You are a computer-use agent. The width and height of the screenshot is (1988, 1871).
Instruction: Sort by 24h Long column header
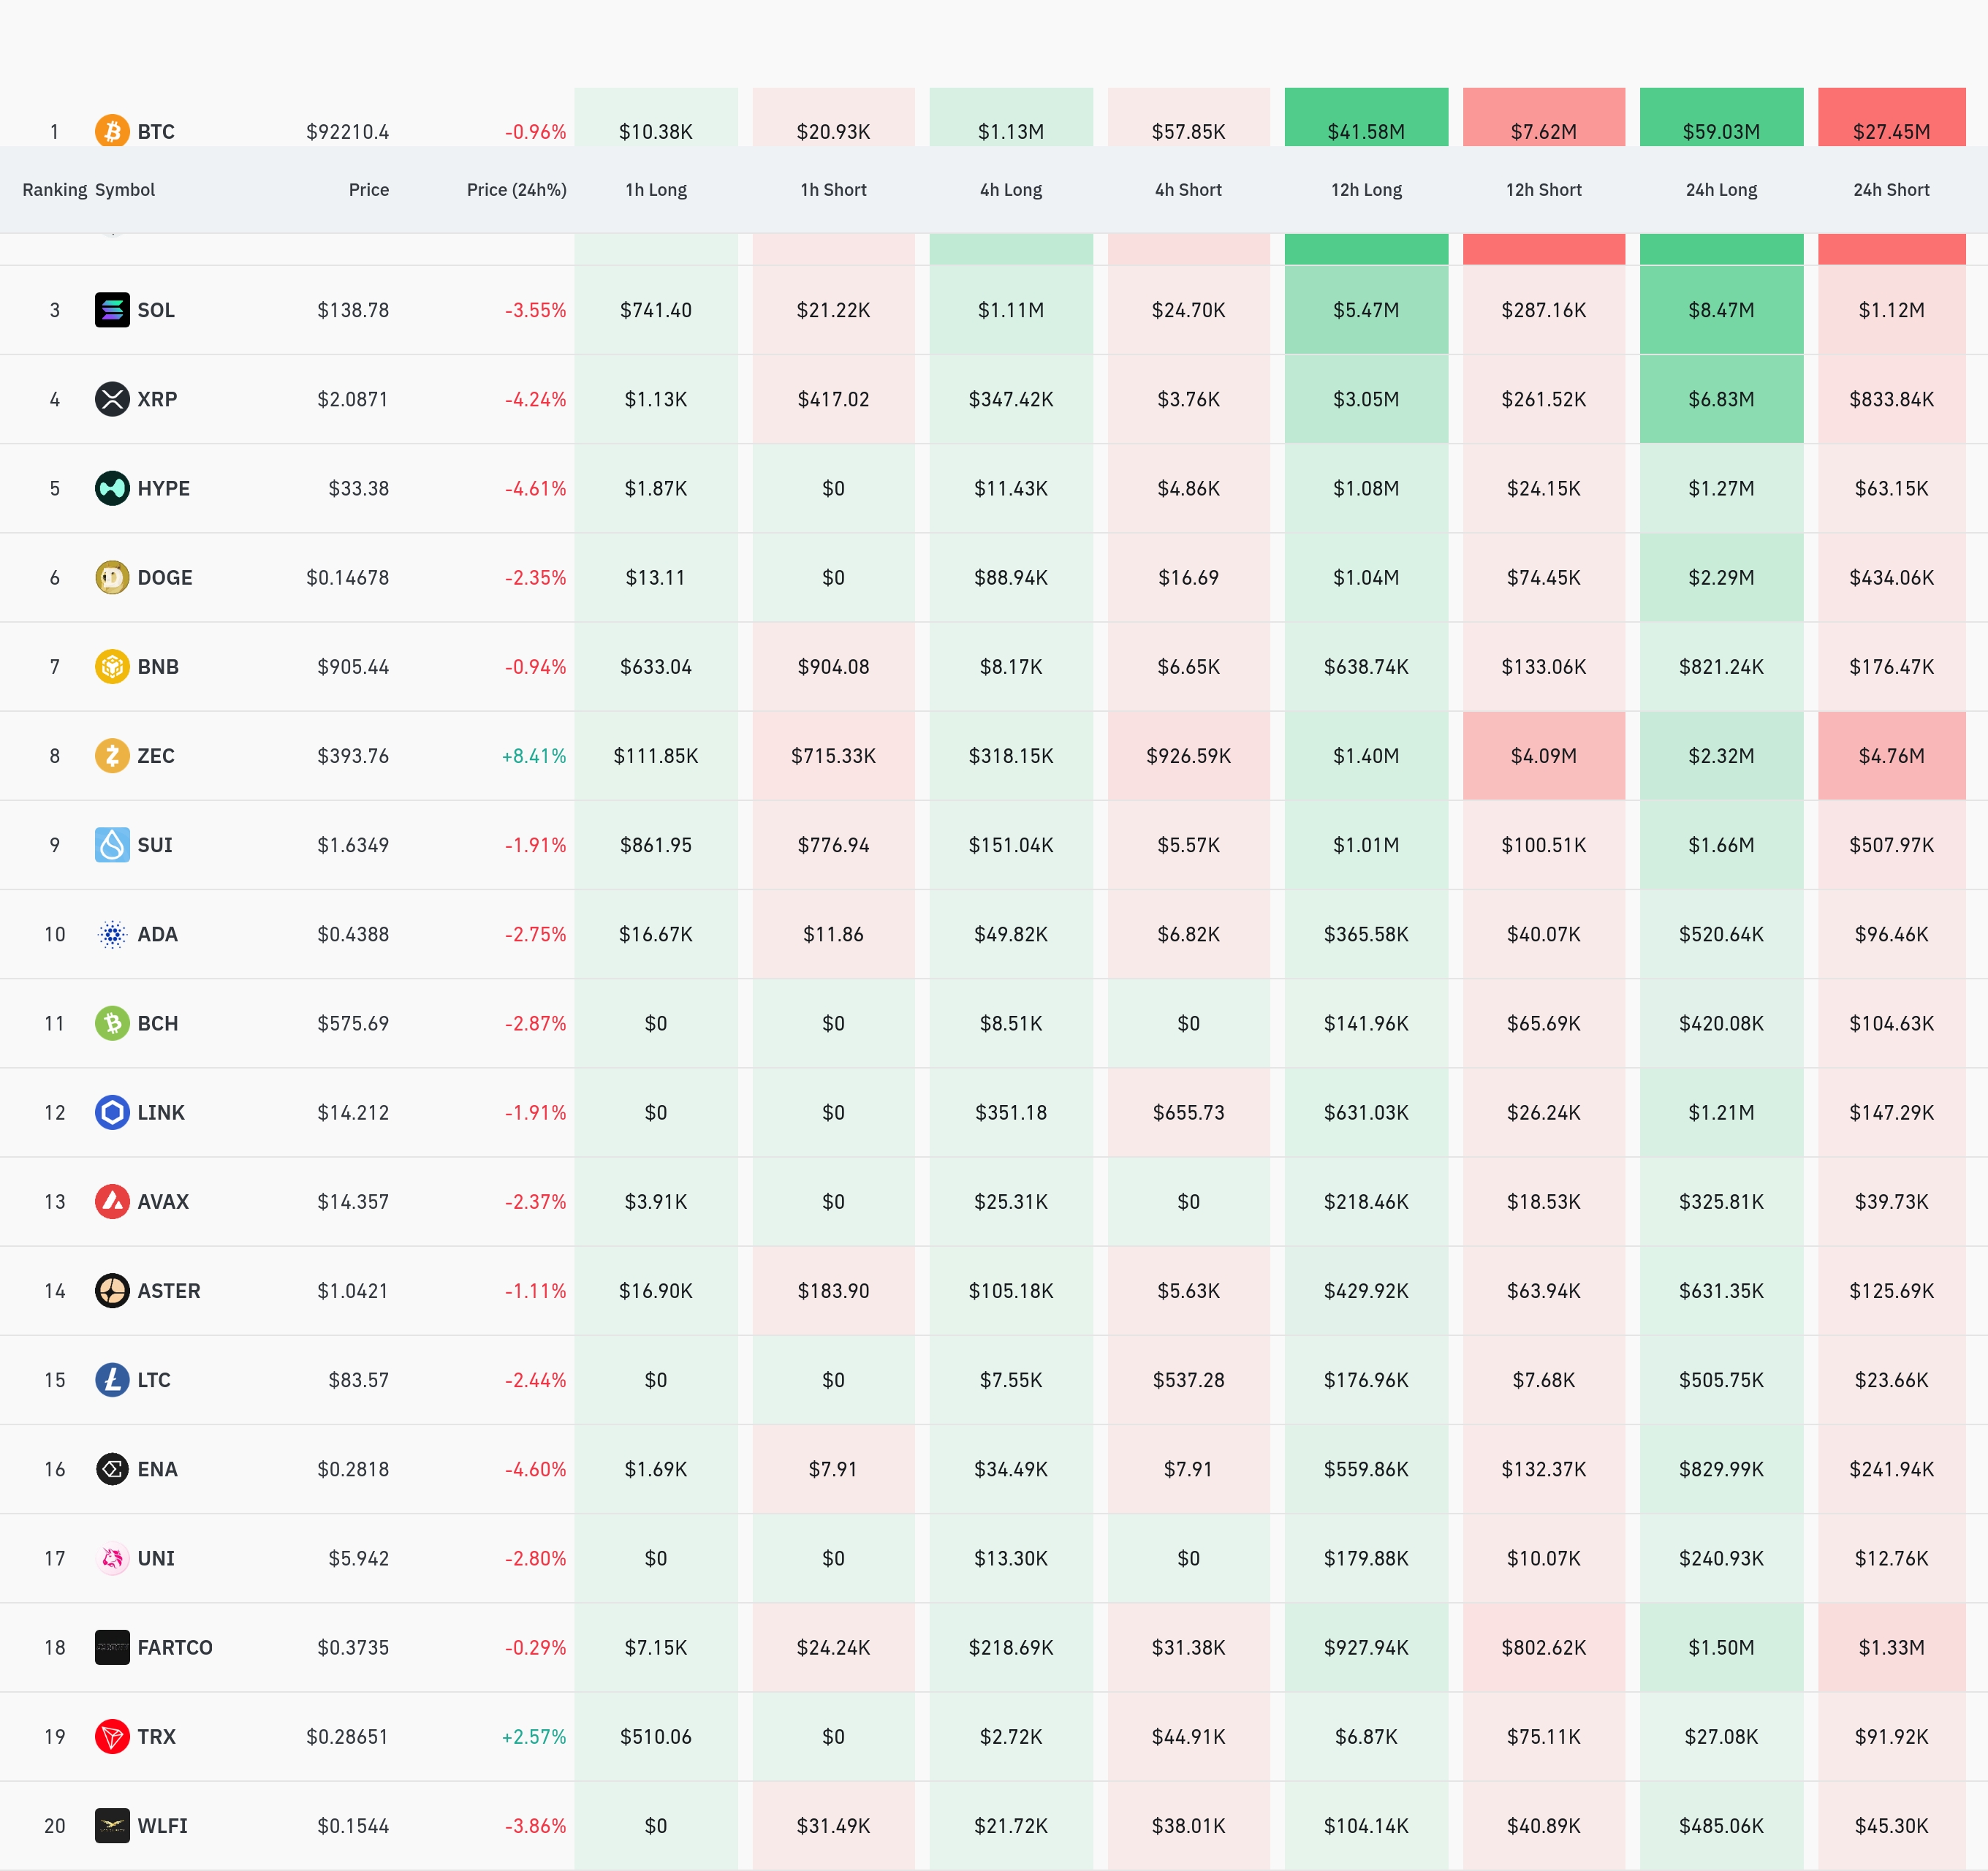[1720, 190]
